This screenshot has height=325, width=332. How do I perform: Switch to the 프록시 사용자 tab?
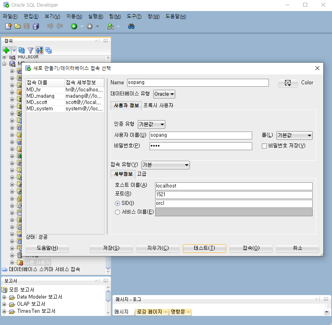(x=158, y=106)
